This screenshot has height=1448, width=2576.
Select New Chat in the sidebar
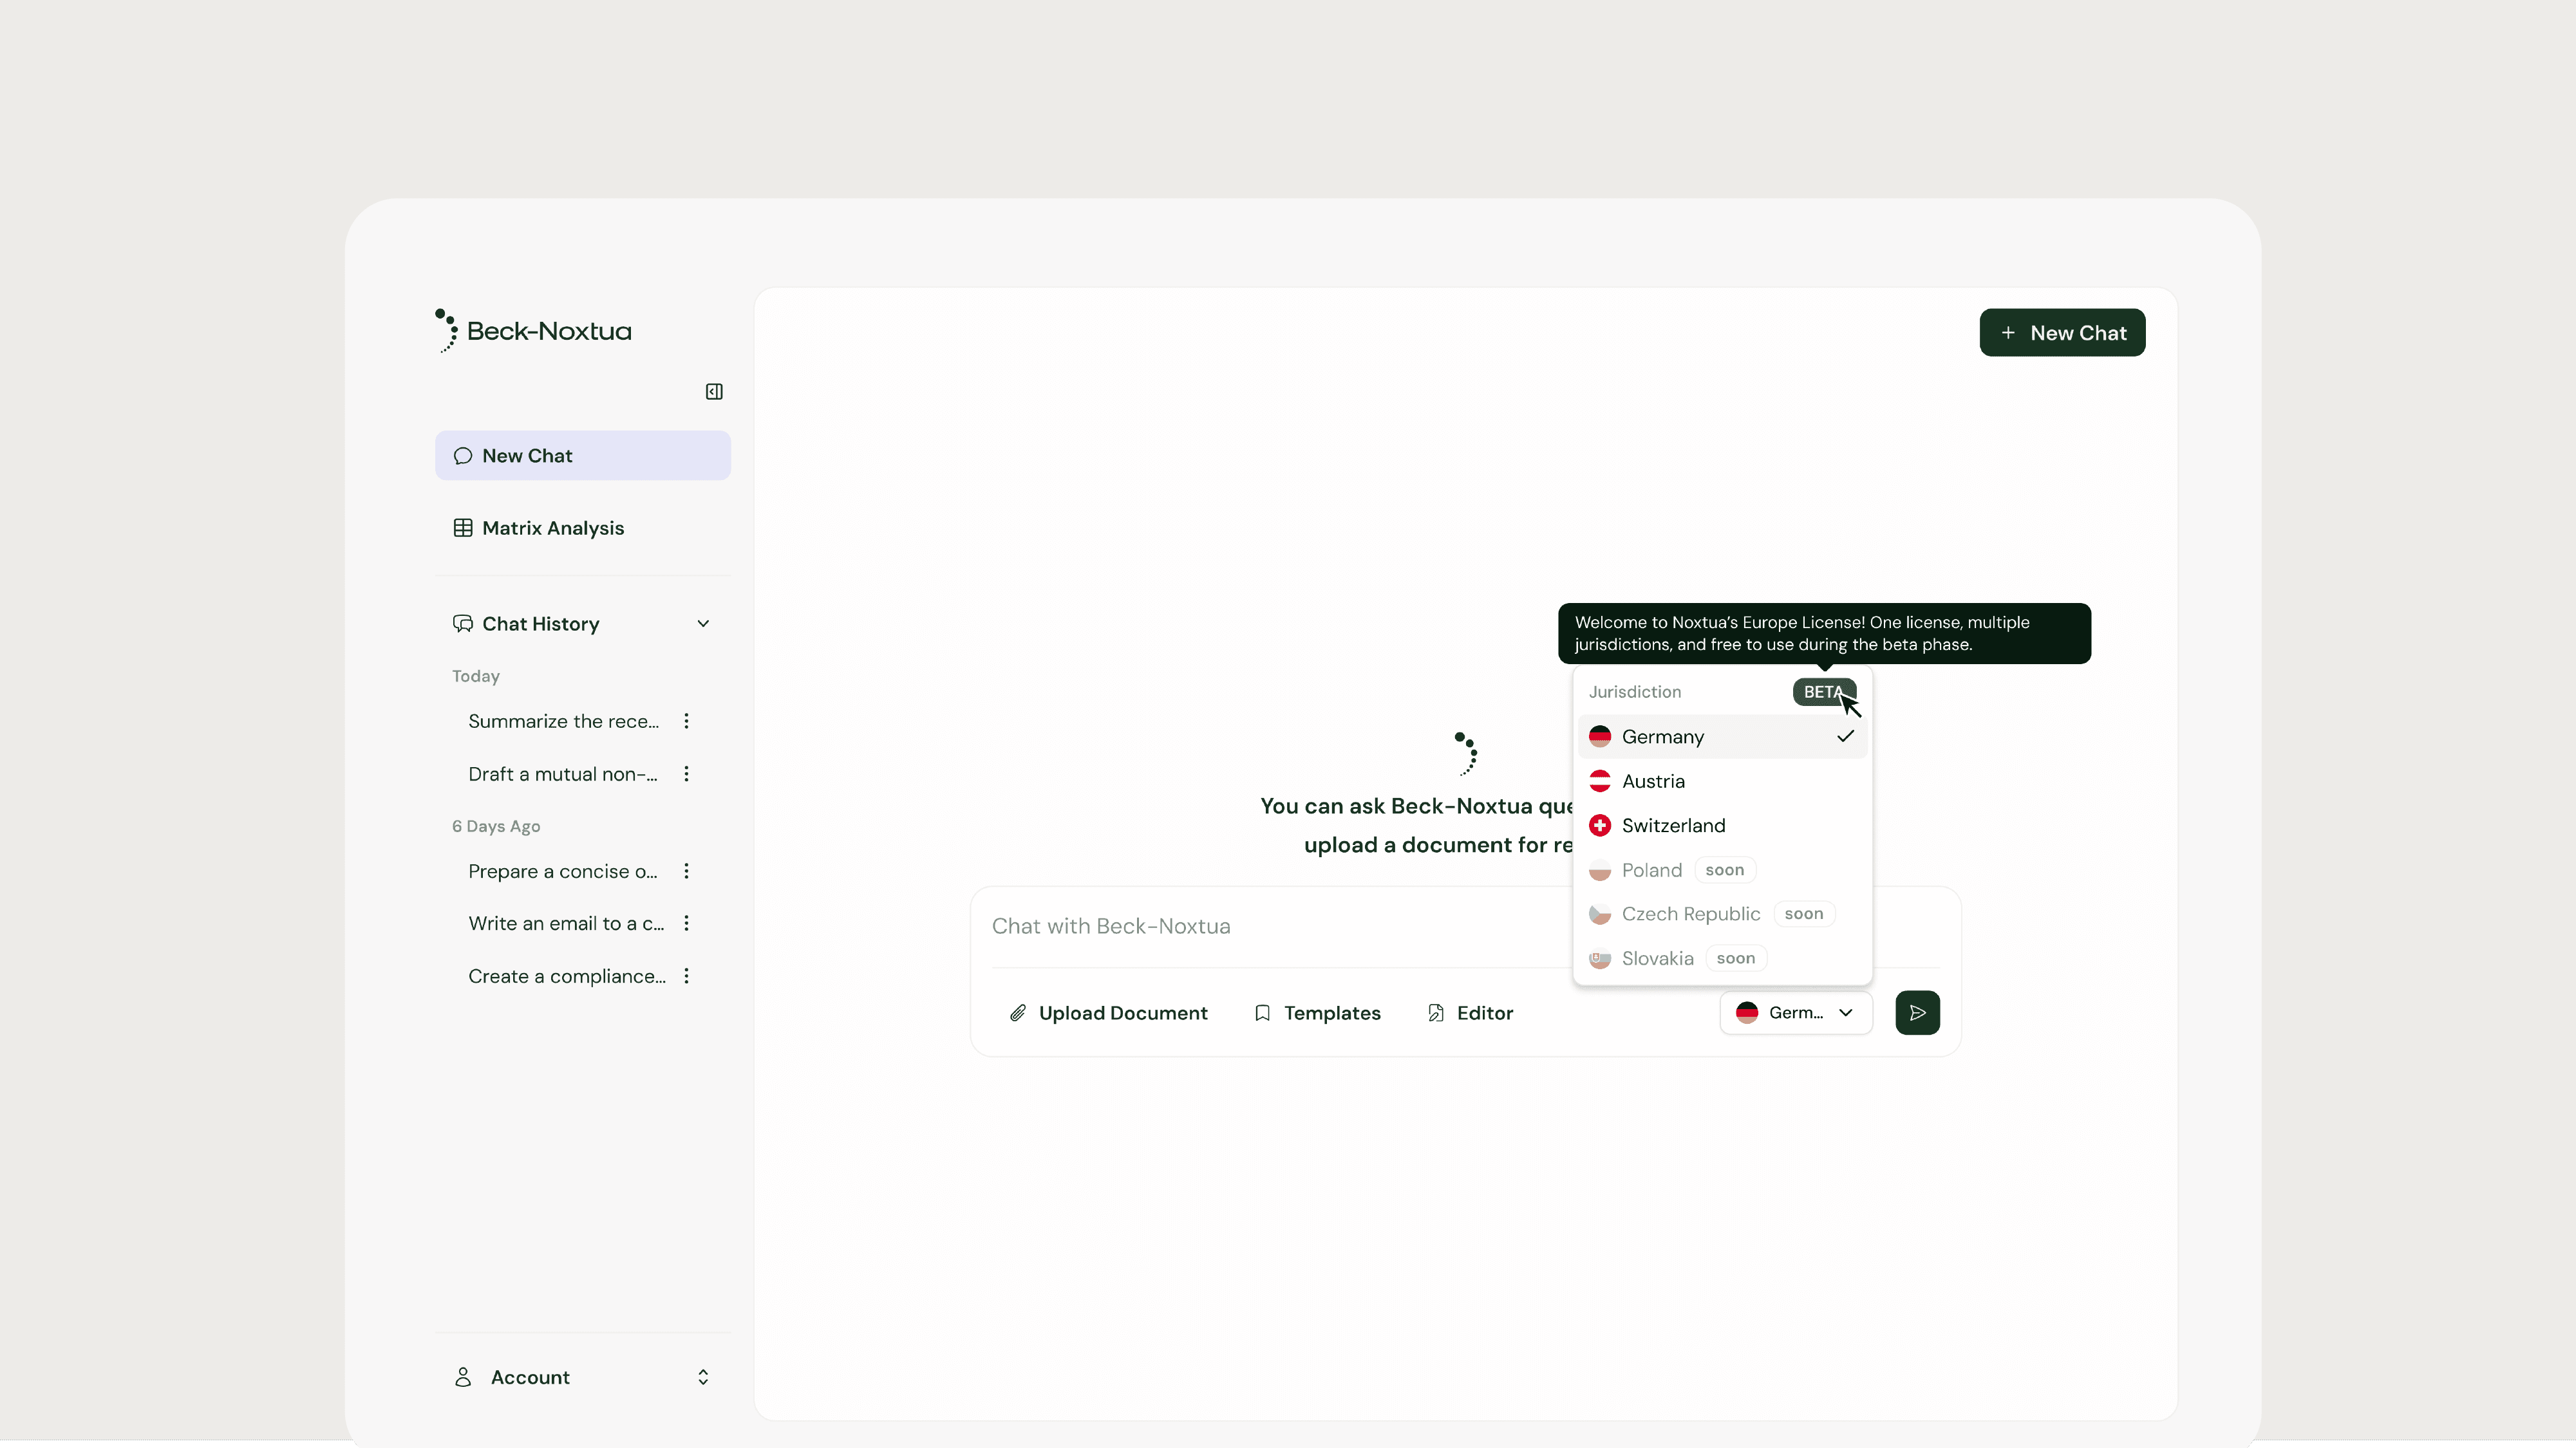(x=582, y=456)
